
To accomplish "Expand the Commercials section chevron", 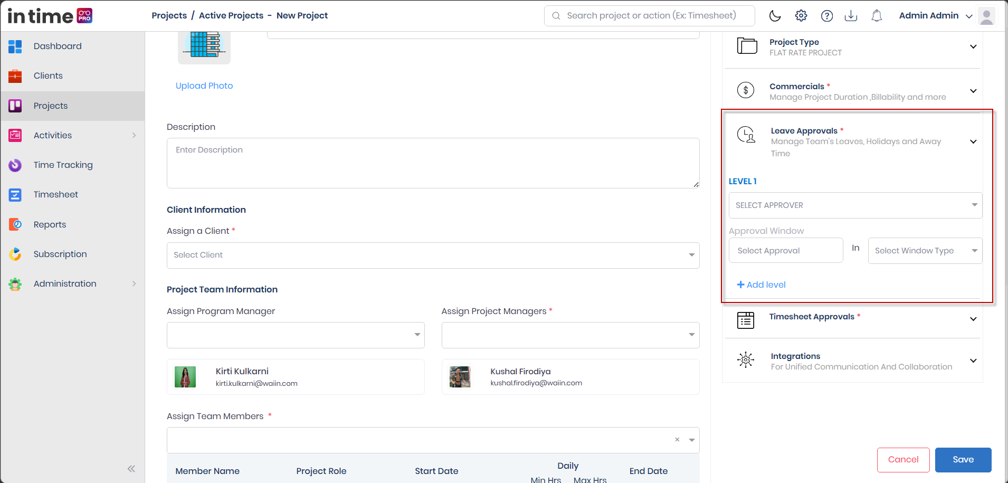I will 973,91.
